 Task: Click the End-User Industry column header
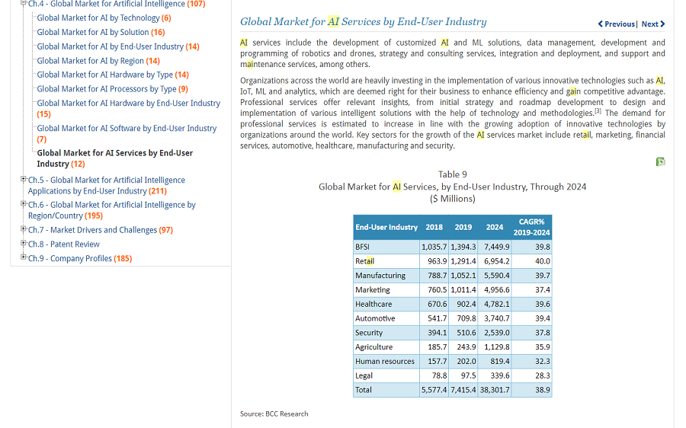coord(386,227)
